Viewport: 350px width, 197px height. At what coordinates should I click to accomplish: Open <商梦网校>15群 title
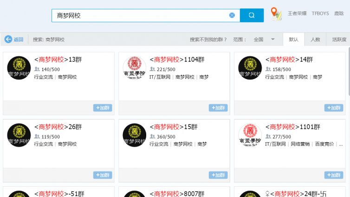point(174,127)
